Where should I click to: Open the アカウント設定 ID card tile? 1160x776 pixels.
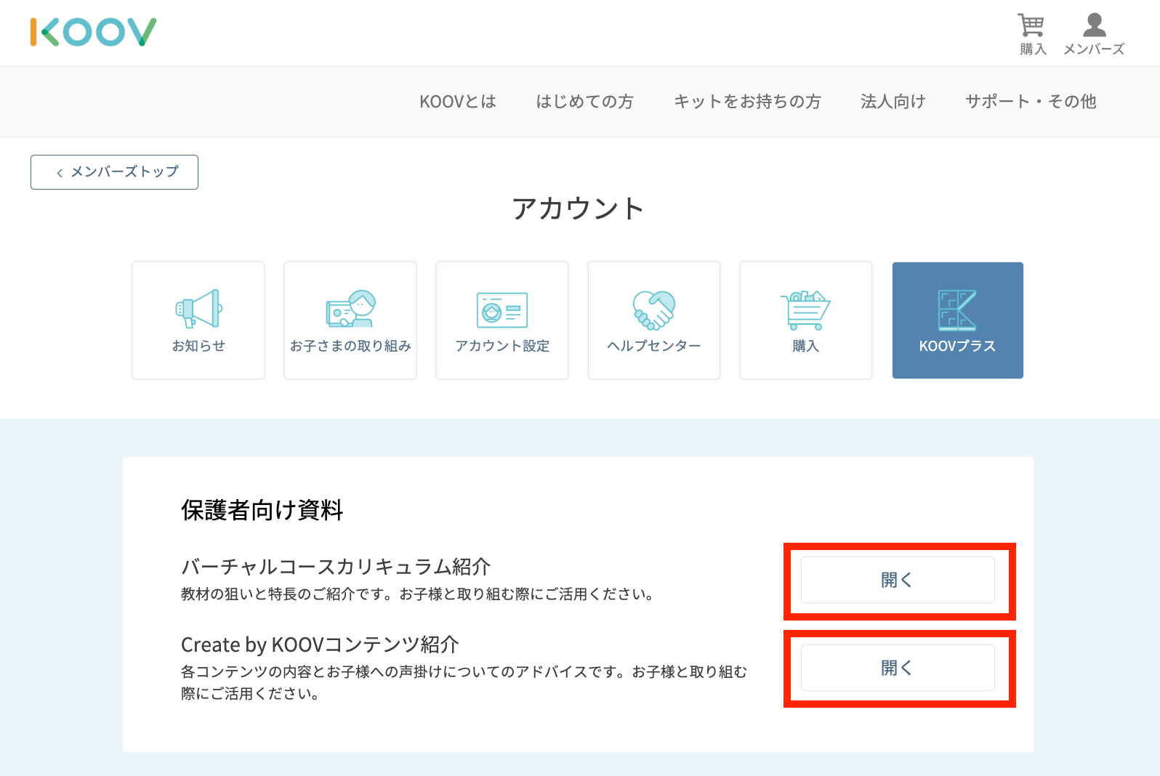[502, 320]
